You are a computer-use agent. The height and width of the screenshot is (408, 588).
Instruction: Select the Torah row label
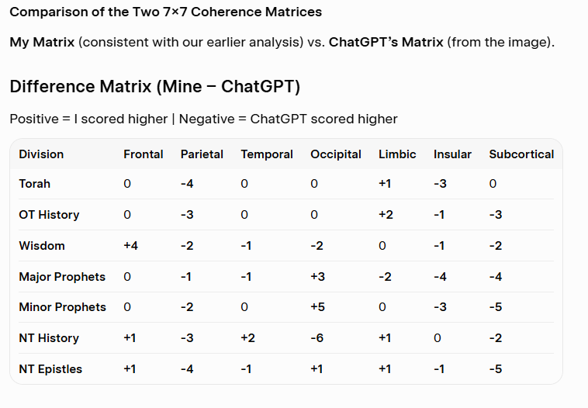tap(35, 184)
